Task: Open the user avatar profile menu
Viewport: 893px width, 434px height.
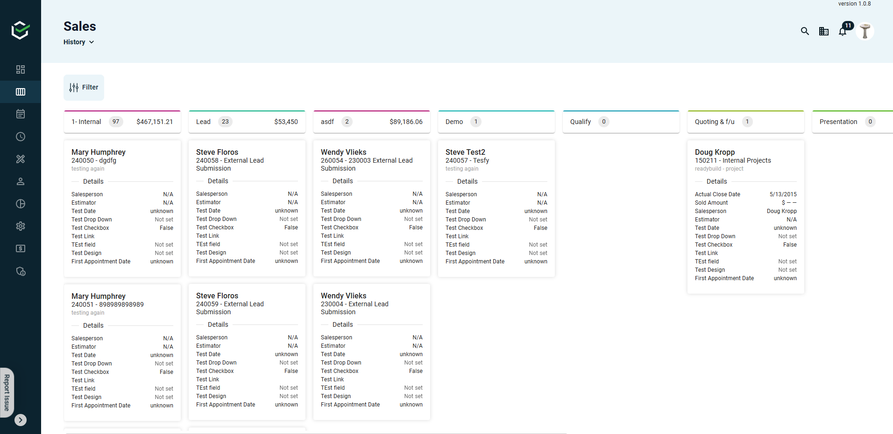Action: point(865,31)
